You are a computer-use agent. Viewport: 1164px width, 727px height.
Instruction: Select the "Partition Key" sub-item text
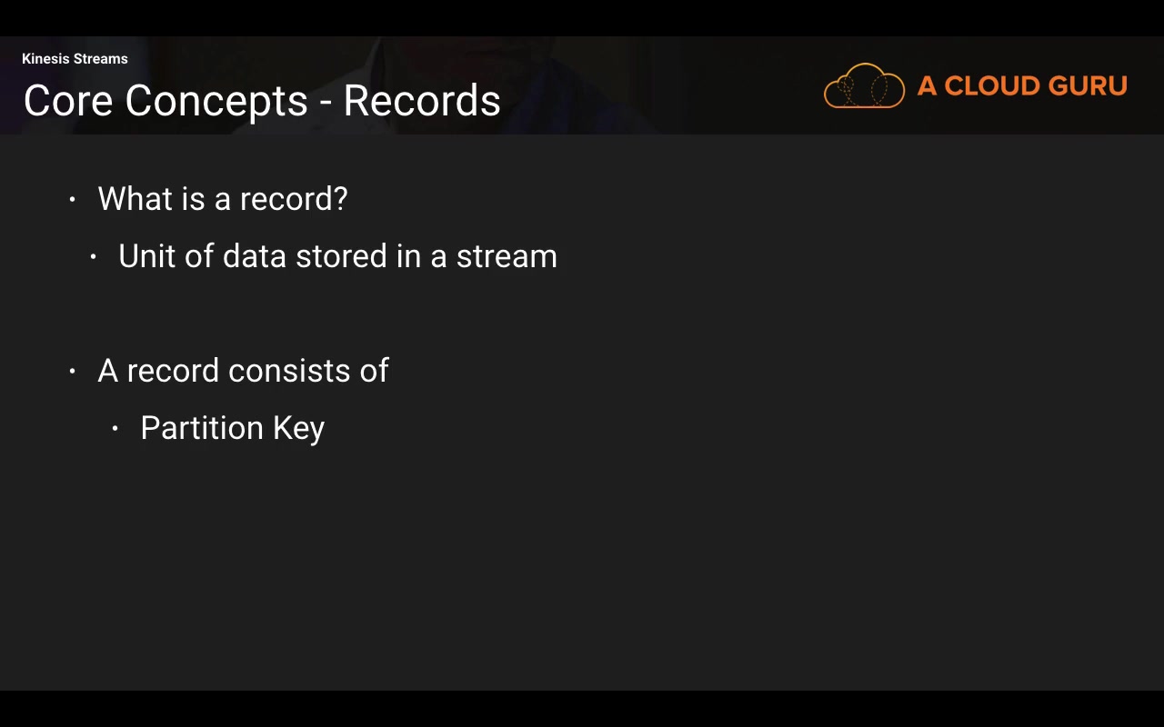pyautogui.click(x=232, y=428)
